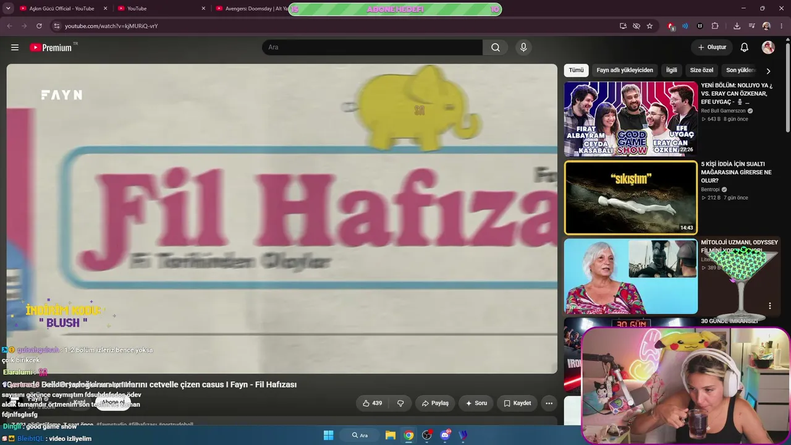Click the Windows taskbar search box
Screen dimensions: 791x445
pyautogui.click(x=360, y=435)
